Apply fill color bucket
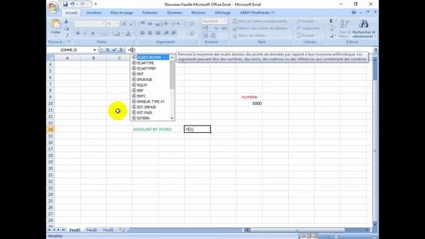The width and height of the screenshot is (425, 239). pyautogui.click(x=118, y=33)
